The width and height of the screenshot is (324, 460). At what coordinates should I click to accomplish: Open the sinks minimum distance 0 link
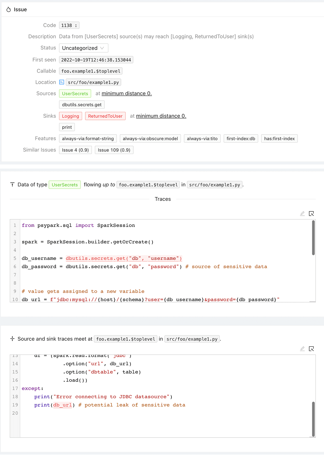(x=161, y=116)
